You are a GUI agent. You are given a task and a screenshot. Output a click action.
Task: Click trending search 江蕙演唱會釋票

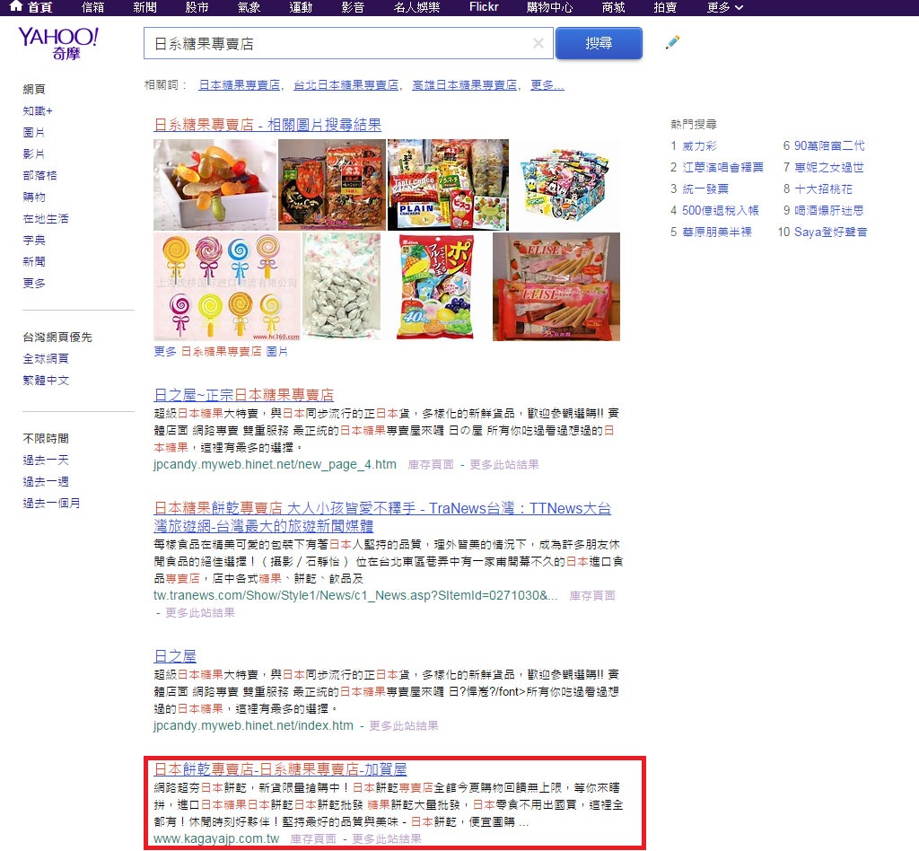(722, 168)
